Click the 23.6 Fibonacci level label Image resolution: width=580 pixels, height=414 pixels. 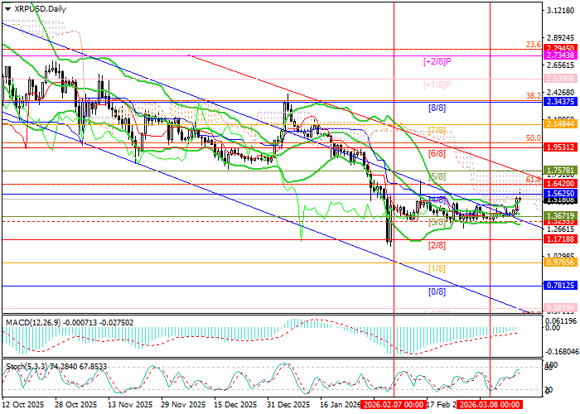point(534,45)
